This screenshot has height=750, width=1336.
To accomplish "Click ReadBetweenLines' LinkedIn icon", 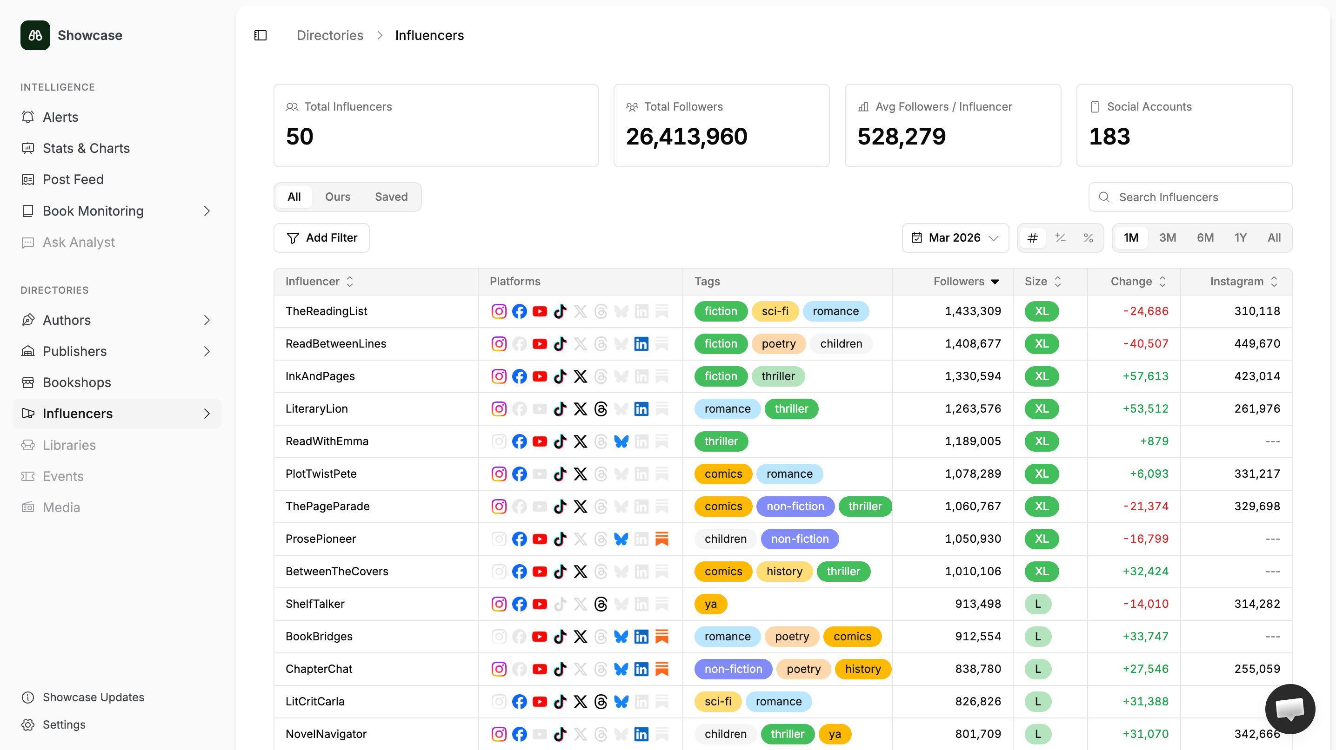I will coord(641,344).
